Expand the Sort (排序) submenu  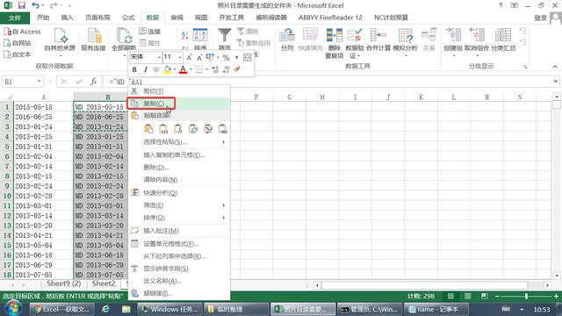[179, 218]
